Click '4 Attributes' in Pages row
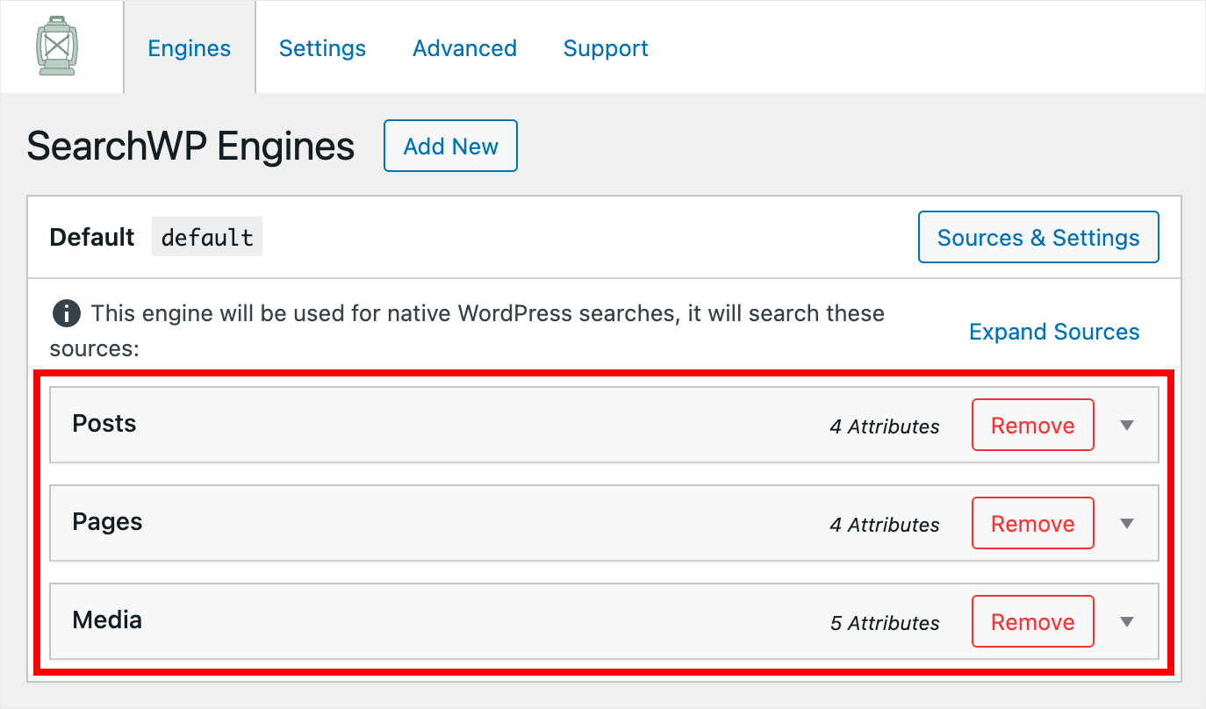The height and width of the screenshot is (709, 1206). click(x=885, y=525)
